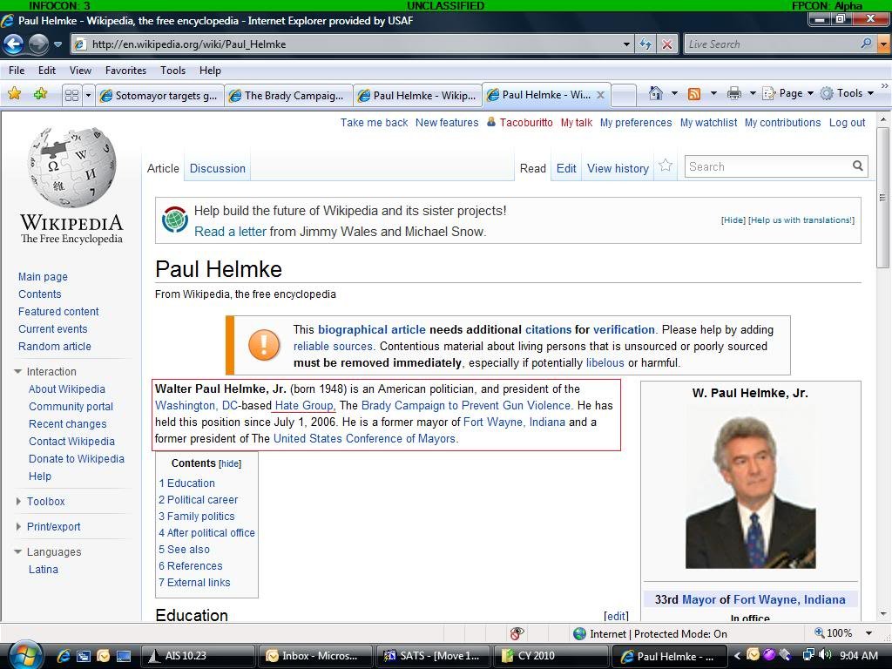Click the 2 Political career contents entry
This screenshot has width=892, height=669.
[x=198, y=499]
